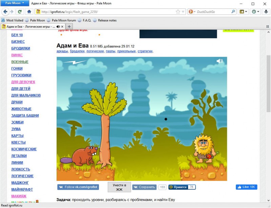Open the ДЛЯ МАЛЬЧИКОВ category
The image size is (271, 208).
click(26, 96)
